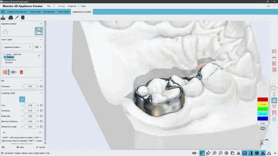Click the dark book icon in toolbar

[x=23, y=17]
